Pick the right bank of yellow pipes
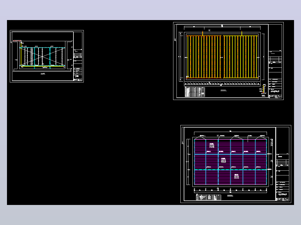Viewport: 301px width, 225px height. [x=240, y=57]
